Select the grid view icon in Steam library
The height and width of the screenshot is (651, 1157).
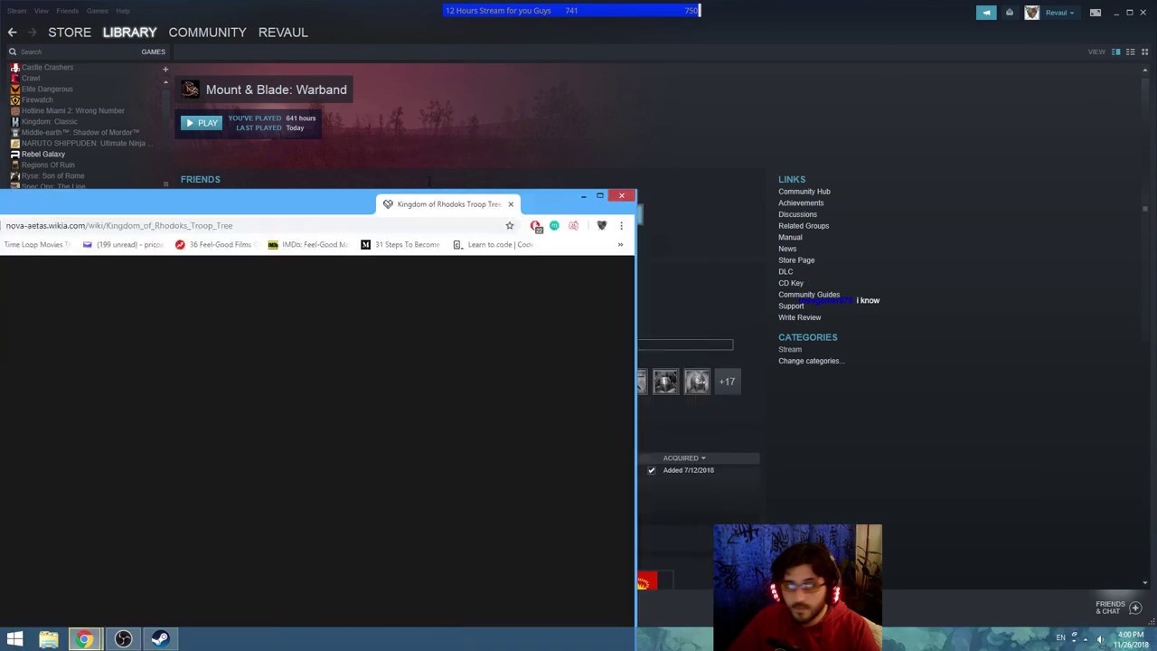(x=1144, y=52)
